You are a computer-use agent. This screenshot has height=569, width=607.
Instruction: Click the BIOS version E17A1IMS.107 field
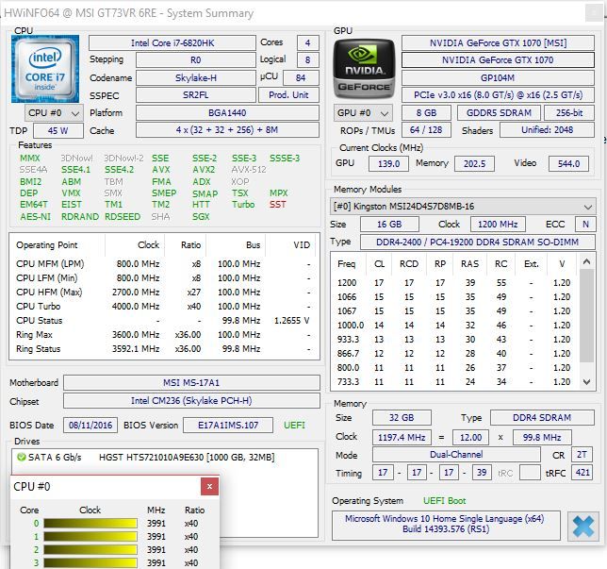[228, 426]
